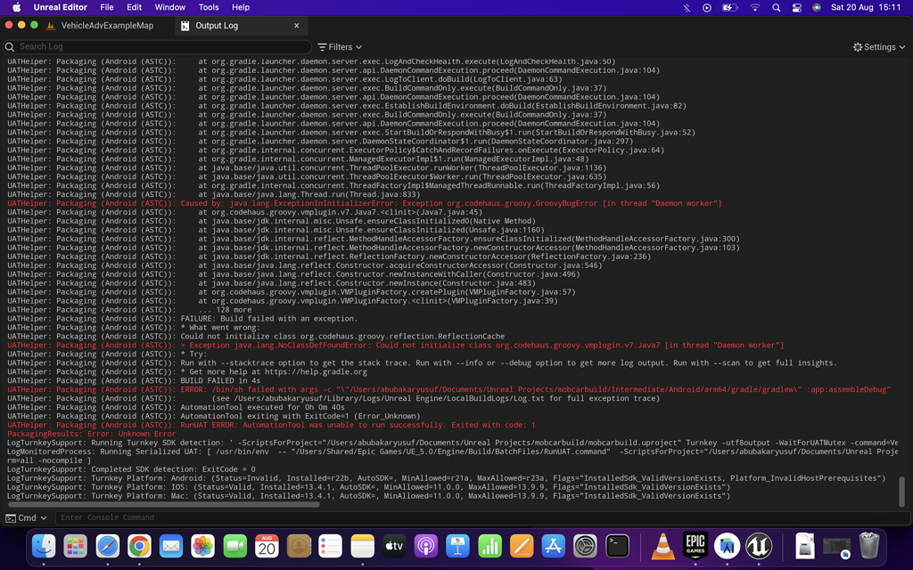Close the Output Log tab
The image size is (913, 570).
coord(297,26)
